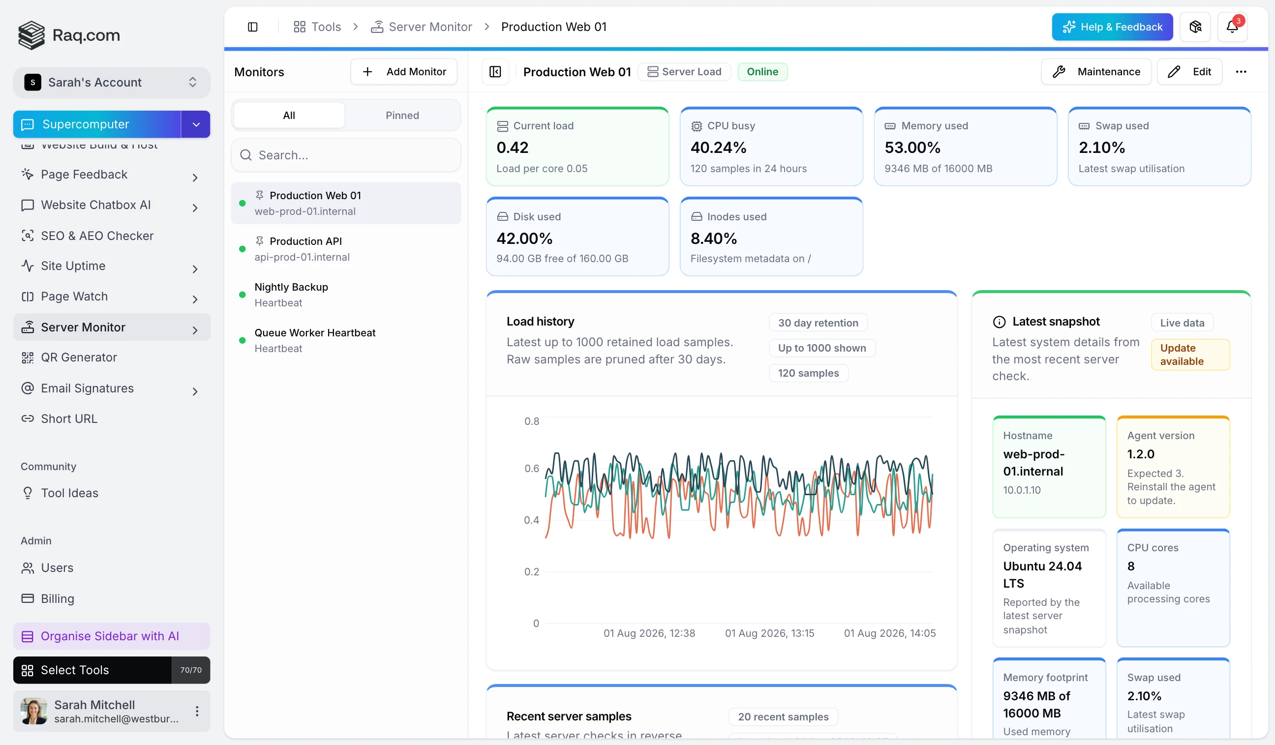Click the Users people icon
This screenshot has width=1275, height=745.
point(28,567)
